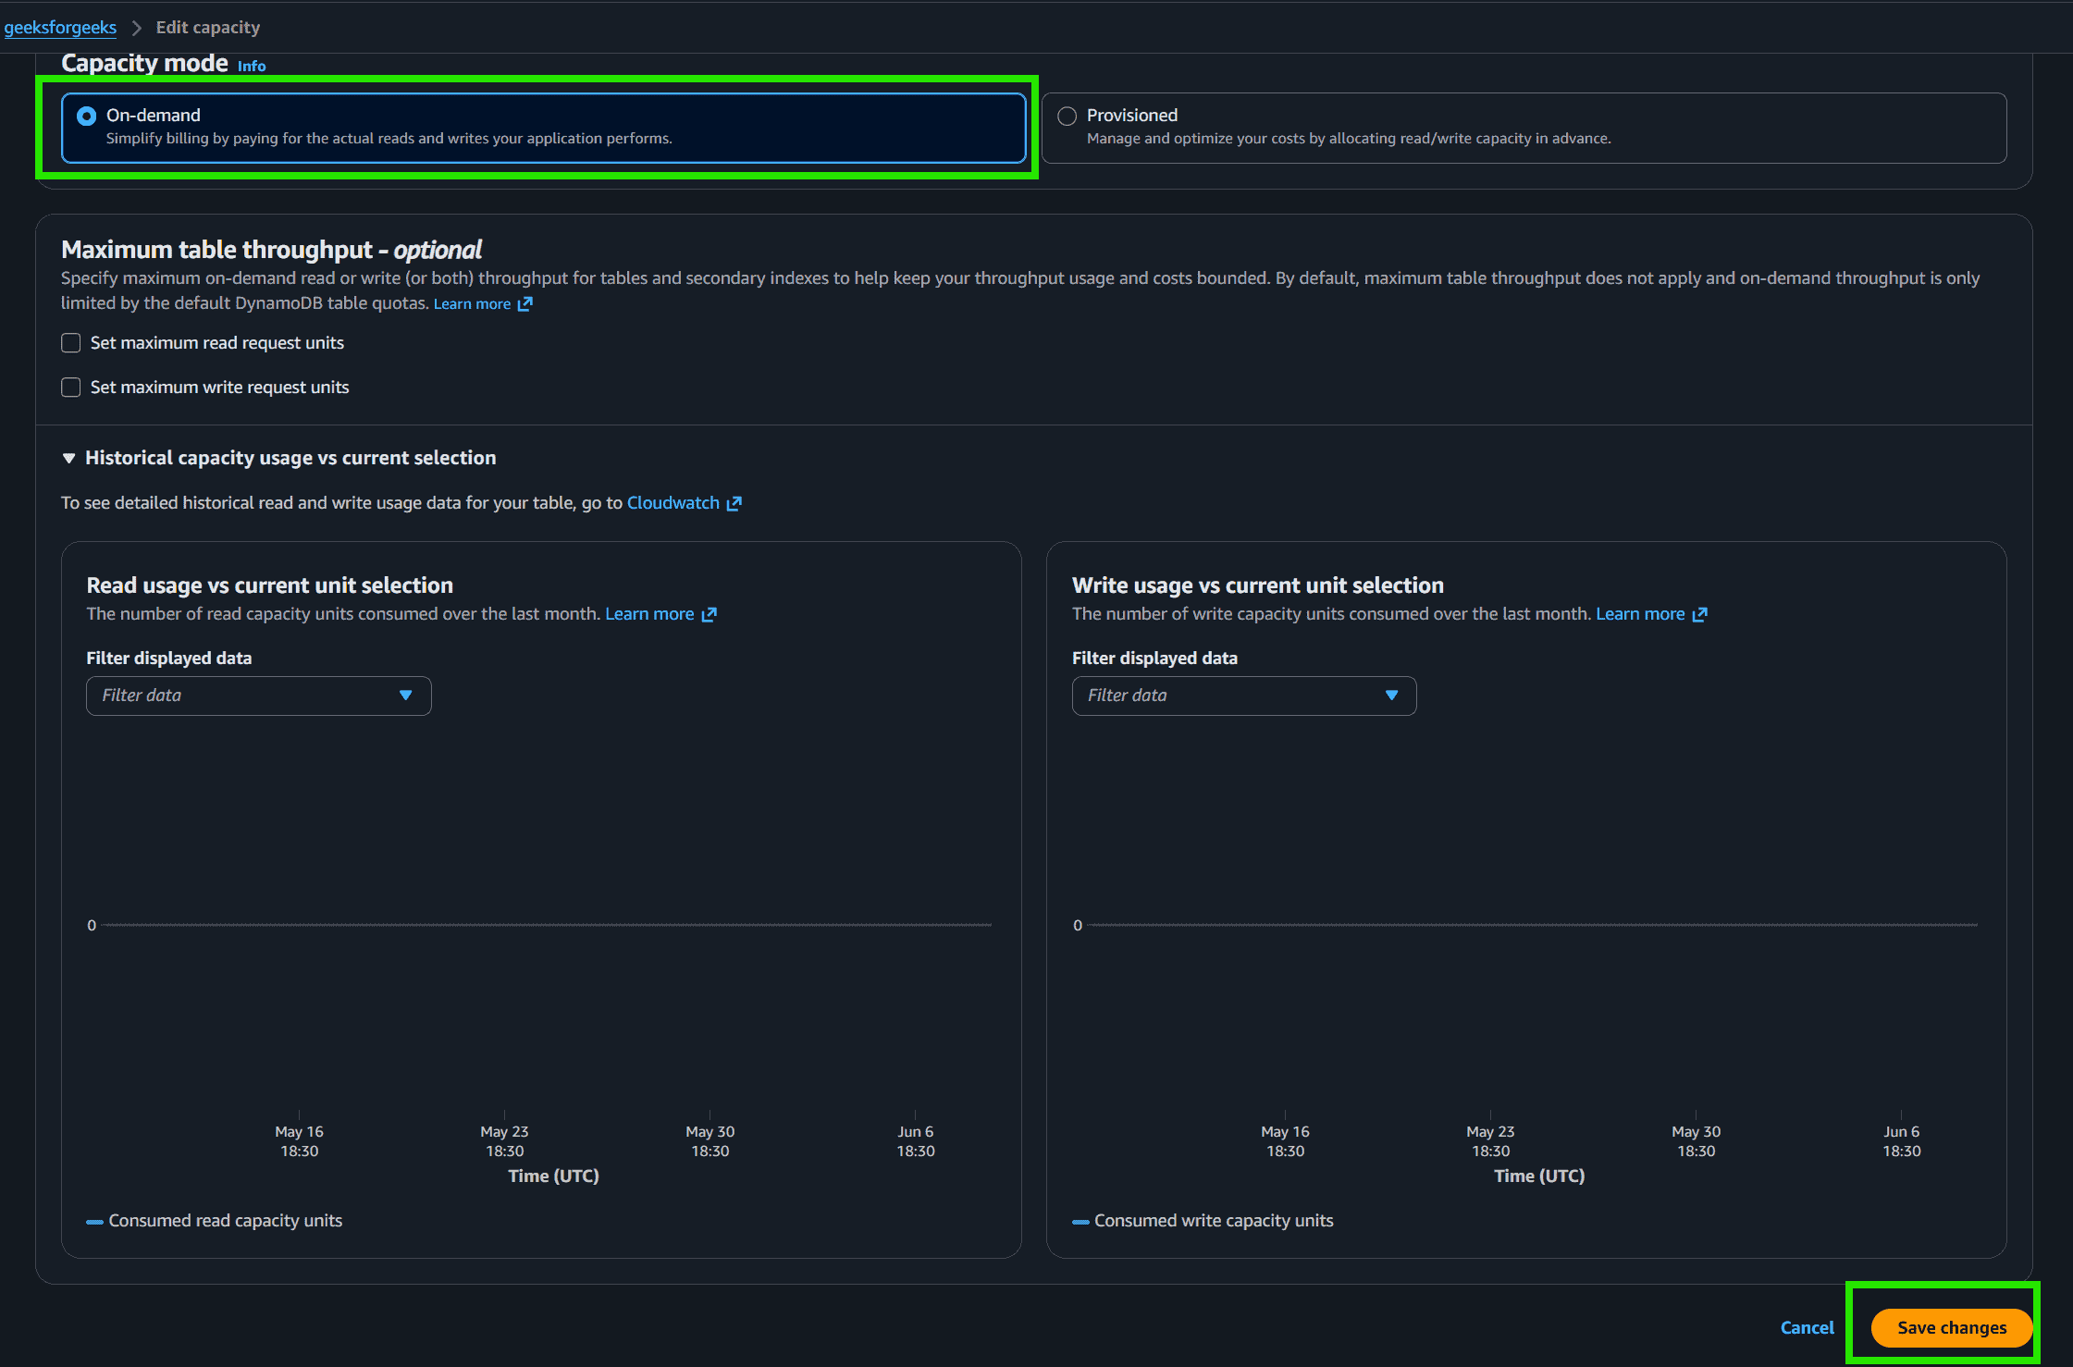This screenshot has width=2073, height=1367.
Task: Click May 23 18:30 label on read chart
Action: click(505, 1141)
